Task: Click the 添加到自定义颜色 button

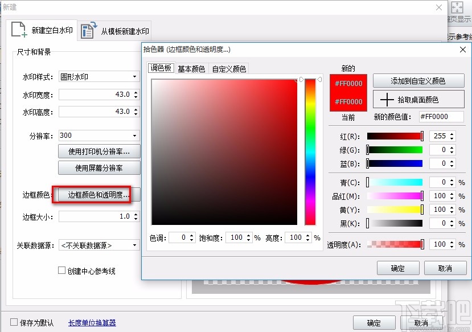Action: tap(418, 80)
